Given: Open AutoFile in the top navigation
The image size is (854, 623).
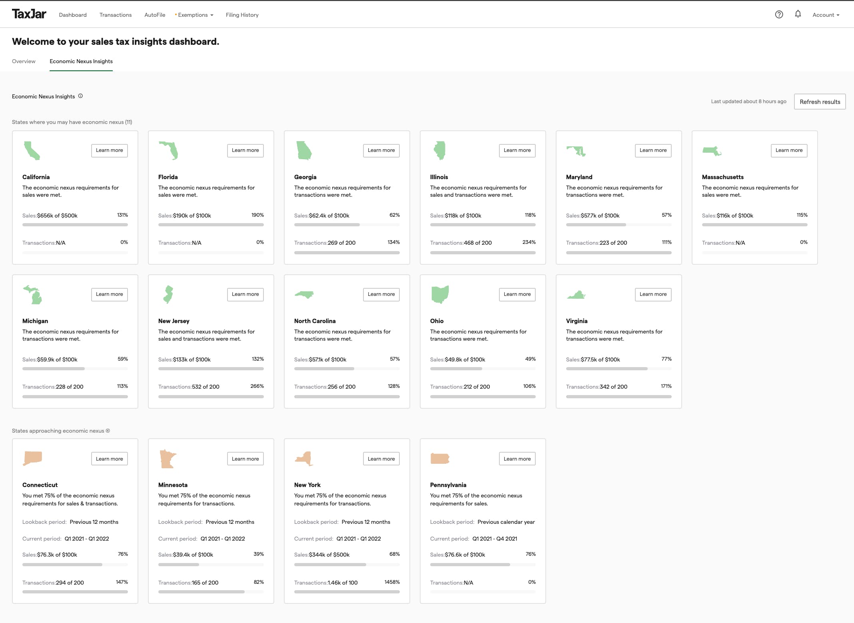Looking at the screenshot, I should [x=155, y=15].
